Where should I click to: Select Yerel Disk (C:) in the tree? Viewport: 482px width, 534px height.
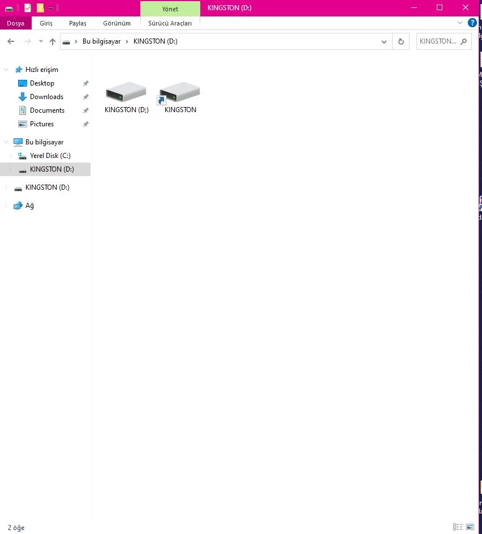pos(50,156)
